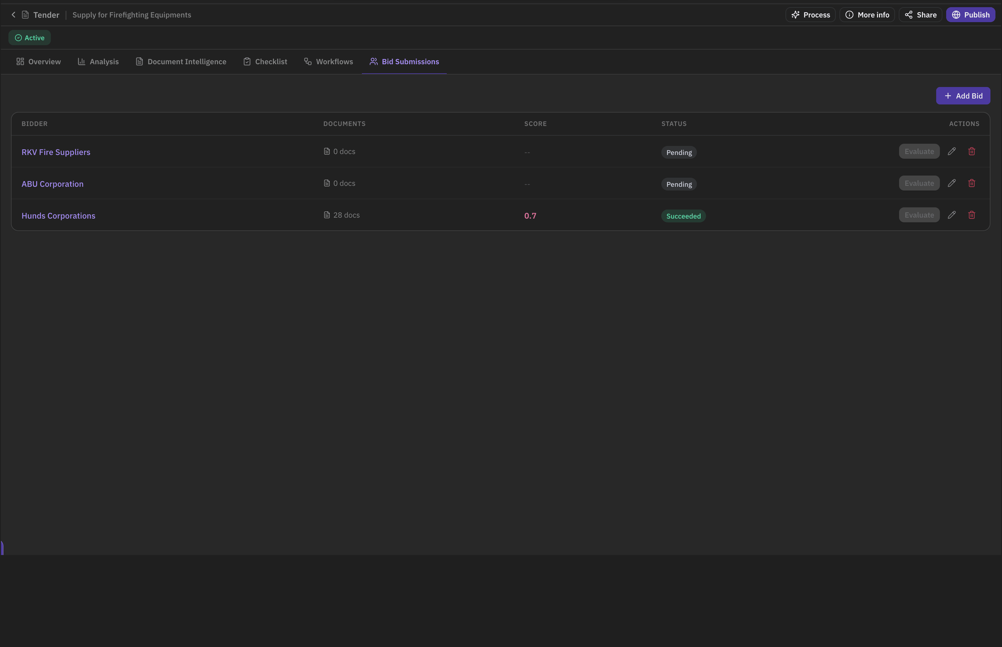Open Hunds Corporations bidder

(x=58, y=216)
